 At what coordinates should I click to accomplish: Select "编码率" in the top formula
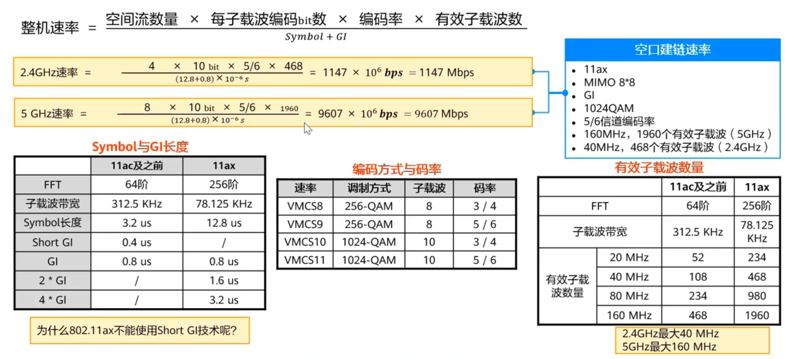tap(381, 19)
